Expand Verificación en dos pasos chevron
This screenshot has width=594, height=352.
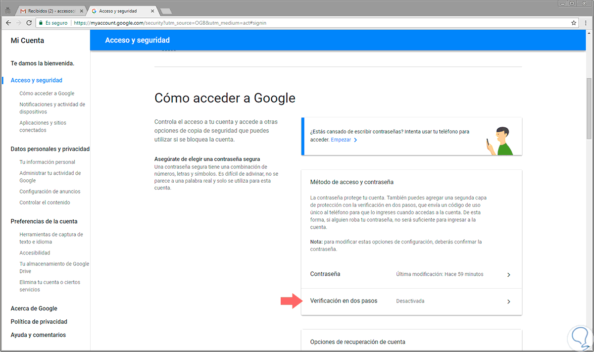click(x=509, y=302)
